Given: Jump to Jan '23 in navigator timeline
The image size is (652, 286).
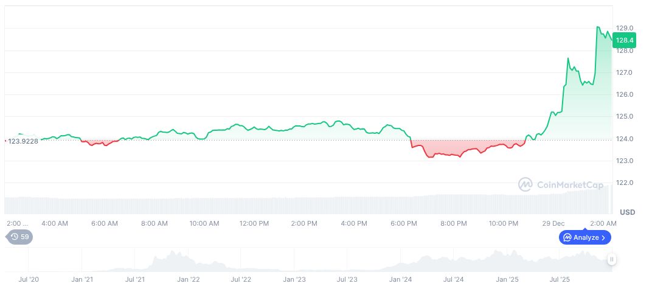Looking at the screenshot, I should click(x=294, y=279).
